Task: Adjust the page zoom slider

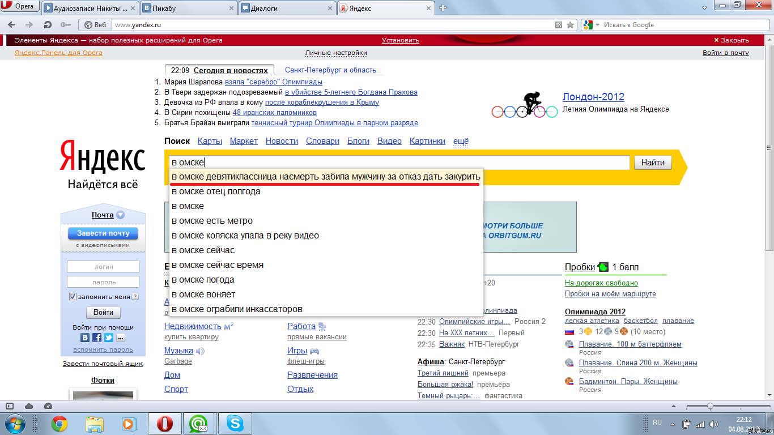Action: [709, 406]
